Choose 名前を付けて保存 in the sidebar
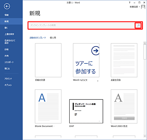 click(10, 42)
